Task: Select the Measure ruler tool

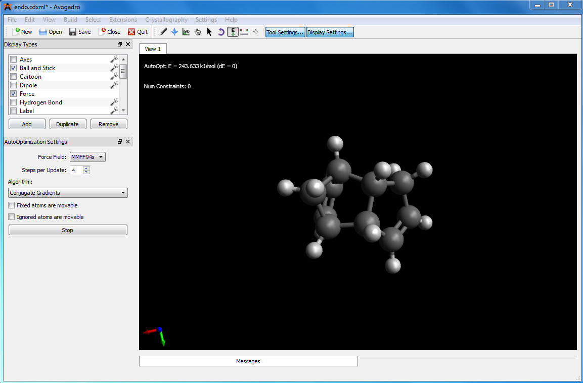Action: [x=244, y=32]
